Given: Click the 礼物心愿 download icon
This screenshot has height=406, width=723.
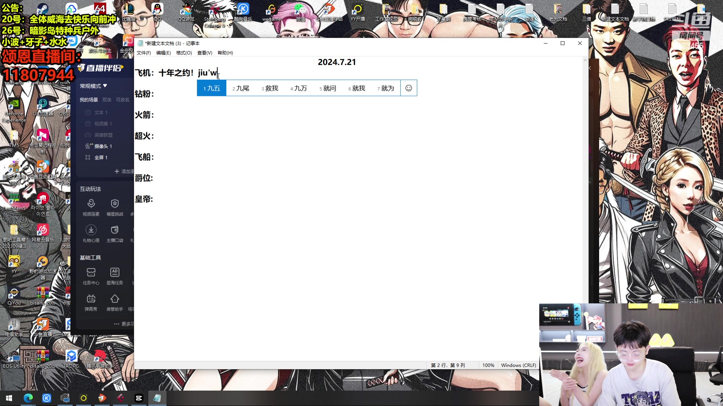Looking at the screenshot, I should pyautogui.click(x=91, y=230).
